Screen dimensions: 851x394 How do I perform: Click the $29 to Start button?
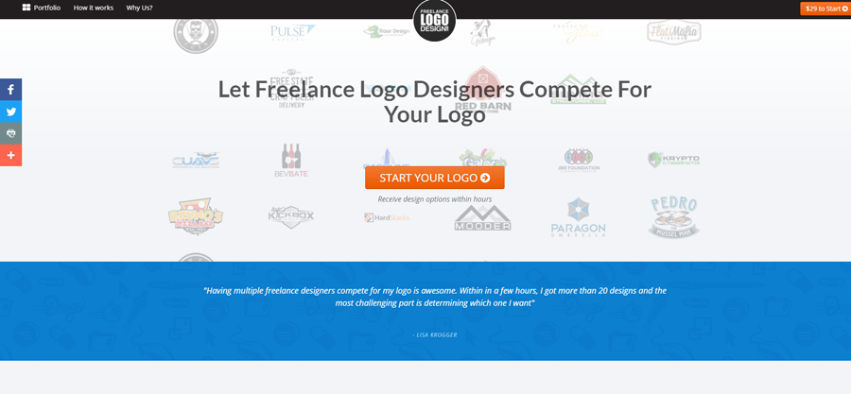pos(825,9)
